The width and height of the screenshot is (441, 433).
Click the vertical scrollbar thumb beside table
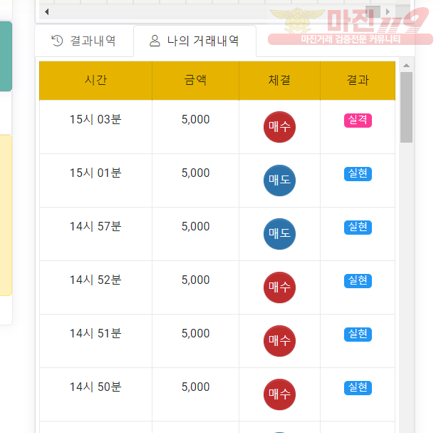tap(406, 107)
